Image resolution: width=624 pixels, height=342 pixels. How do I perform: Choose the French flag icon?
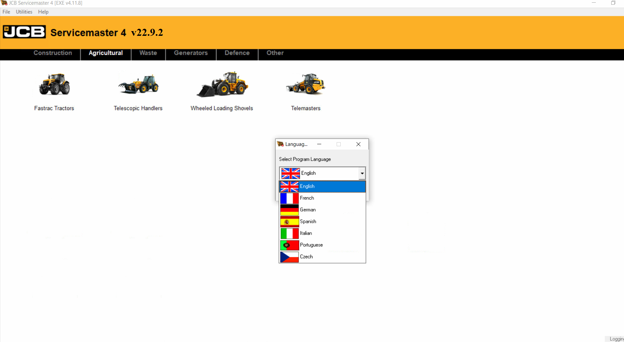tap(289, 198)
